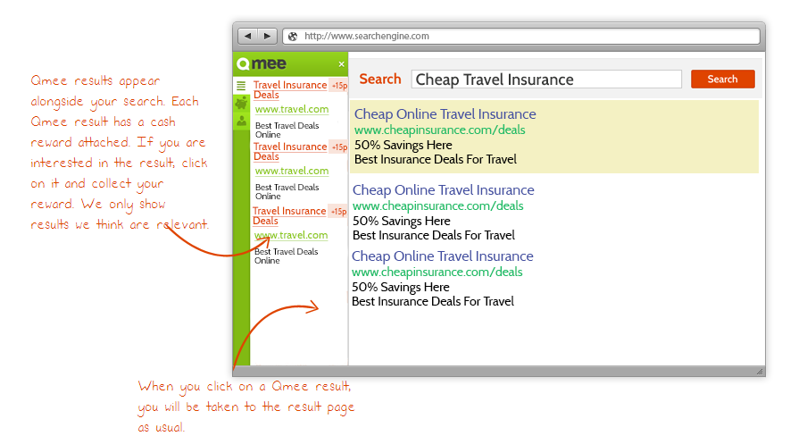Open third Qmee Travel Insurance Deals link
This screenshot has height=436, width=790.
click(288, 215)
